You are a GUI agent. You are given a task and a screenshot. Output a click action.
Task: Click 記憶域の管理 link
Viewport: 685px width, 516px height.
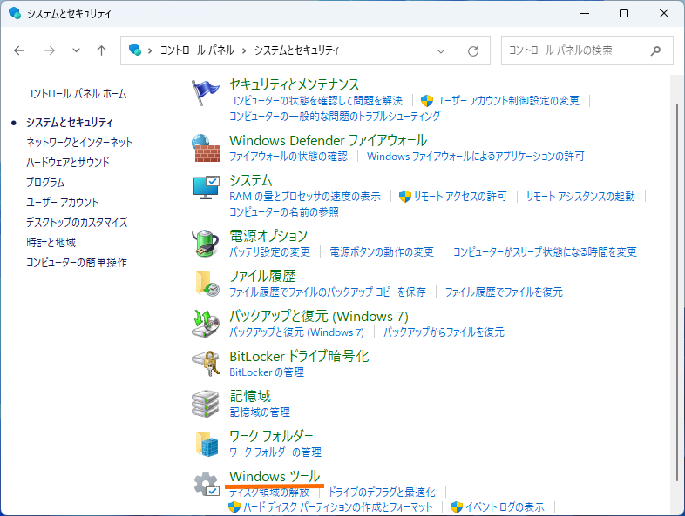tap(260, 412)
